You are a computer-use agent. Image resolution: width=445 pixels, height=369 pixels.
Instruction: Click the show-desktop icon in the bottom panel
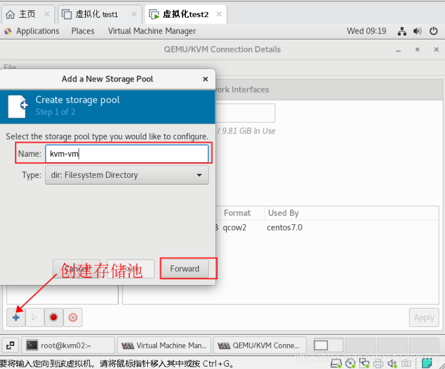(x=11, y=345)
